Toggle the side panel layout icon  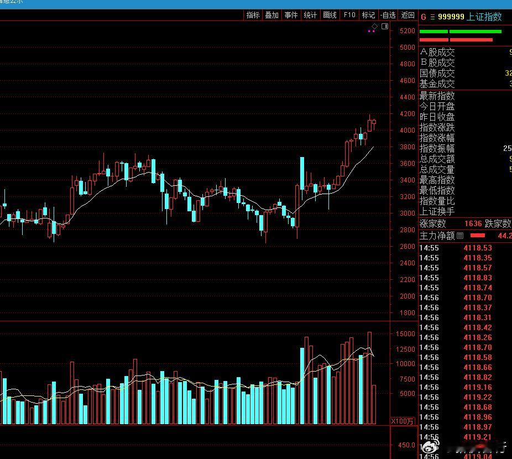click(x=385, y=26)
